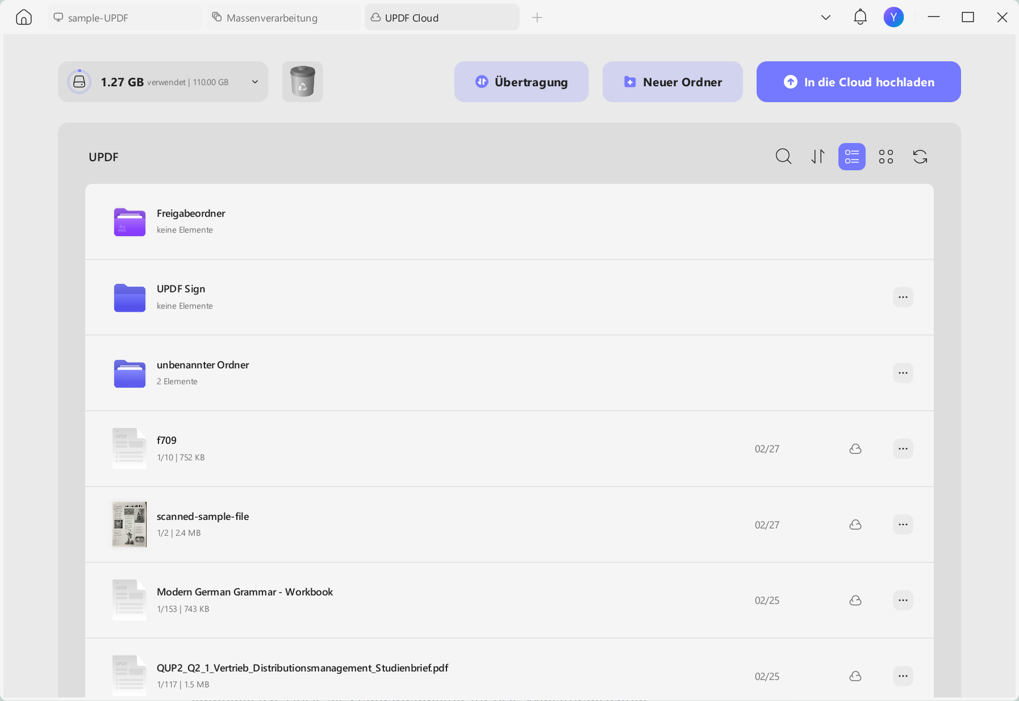This screenshot has width=1019, height=701.
Task: Switch to list view
Action: pyautogui.click(x=852, y=157)
